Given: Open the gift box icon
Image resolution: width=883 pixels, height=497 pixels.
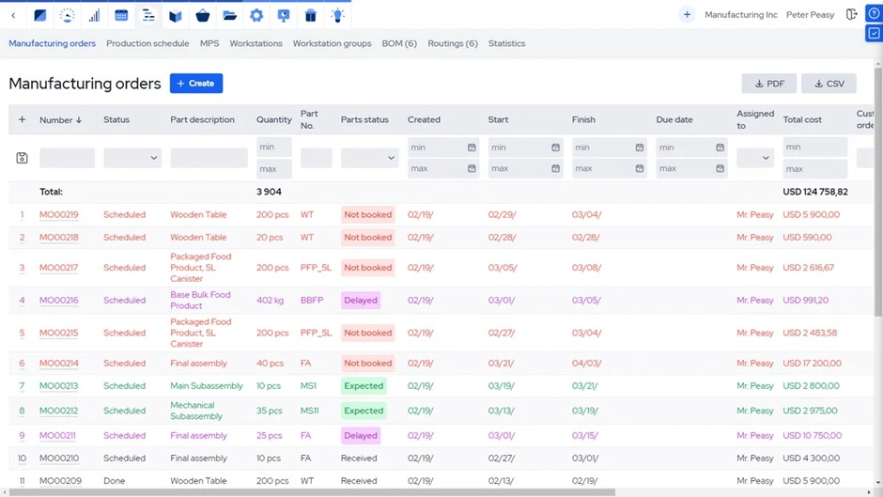Looking at the screenshot, I should pos(311,15).
